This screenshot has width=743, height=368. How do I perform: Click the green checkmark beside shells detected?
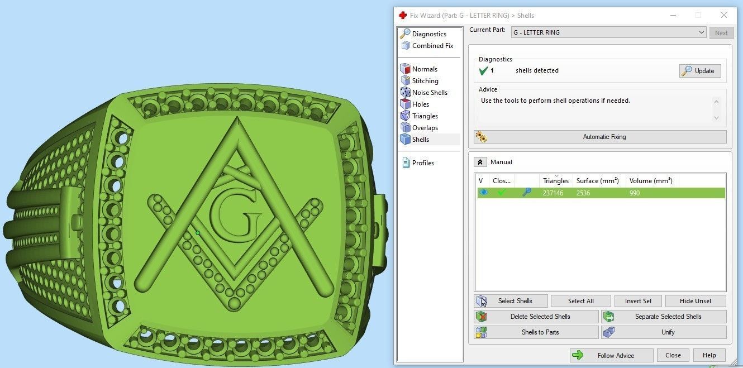pyautogui.click(x=484, y=71)
